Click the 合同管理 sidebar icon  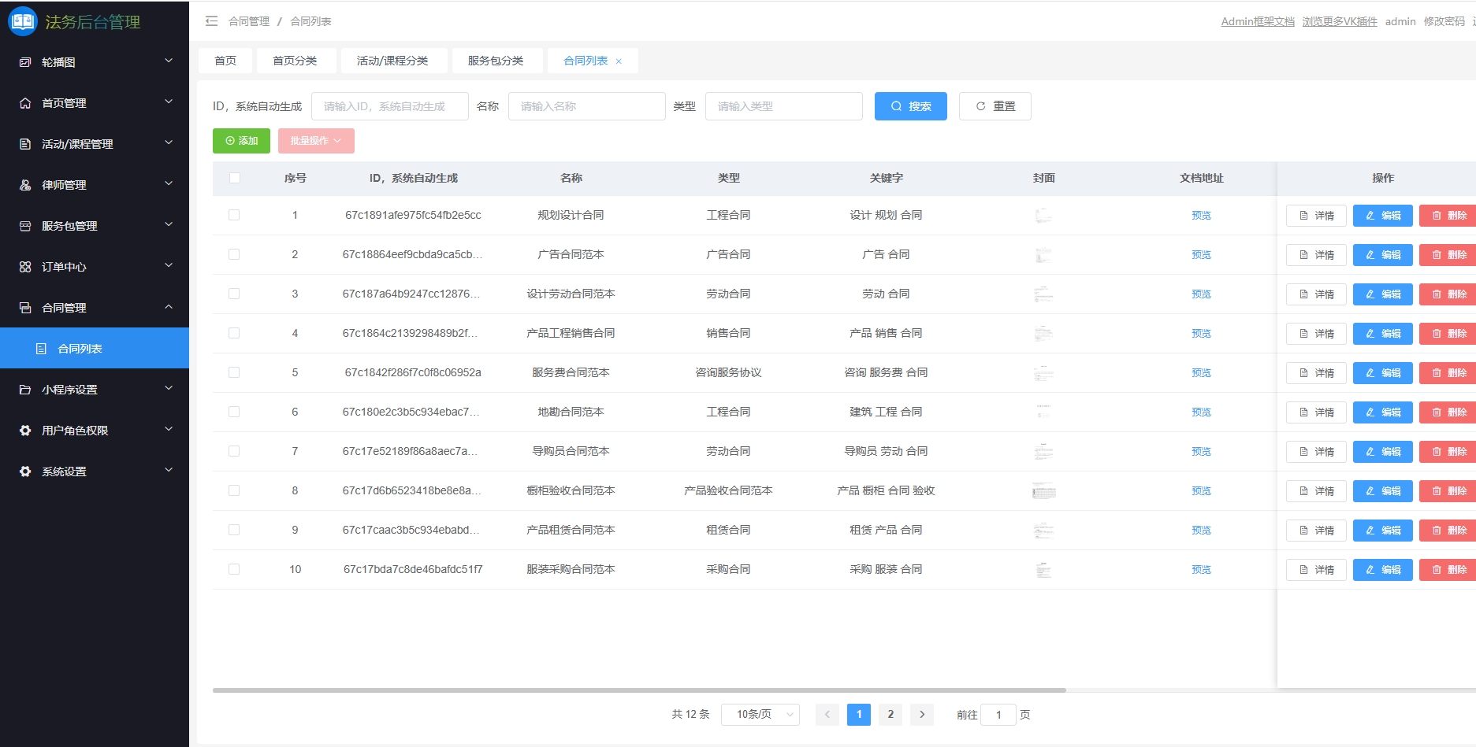(25, 308)
